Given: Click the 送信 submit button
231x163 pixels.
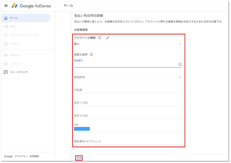Looking at the screenshot, I should pyautogui.click(x=79, y=158).
